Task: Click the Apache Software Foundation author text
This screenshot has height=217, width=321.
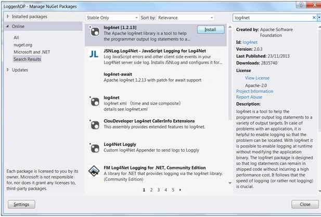Action: 276,32
